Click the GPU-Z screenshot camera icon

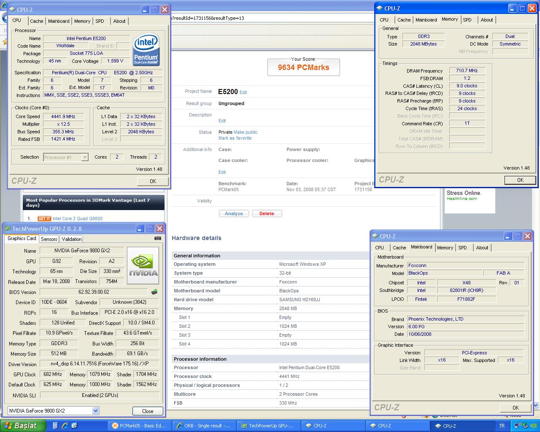pyautogui.click(x=157, y=238)
